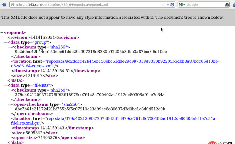Click the address bar URL text
This screenshot has height=144, width=235.
coord(62,5)
